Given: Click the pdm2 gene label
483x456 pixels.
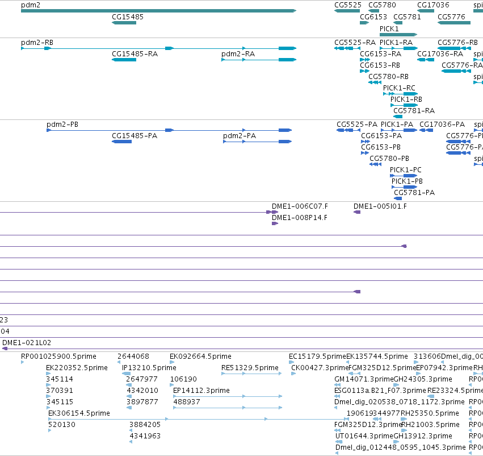Looking at the screenshot, I should coord(31,5).
